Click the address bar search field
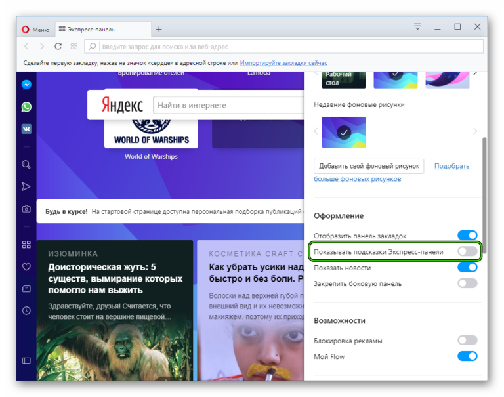The height and width of the screenshot is (397, 504). click(x=283, y=47)
